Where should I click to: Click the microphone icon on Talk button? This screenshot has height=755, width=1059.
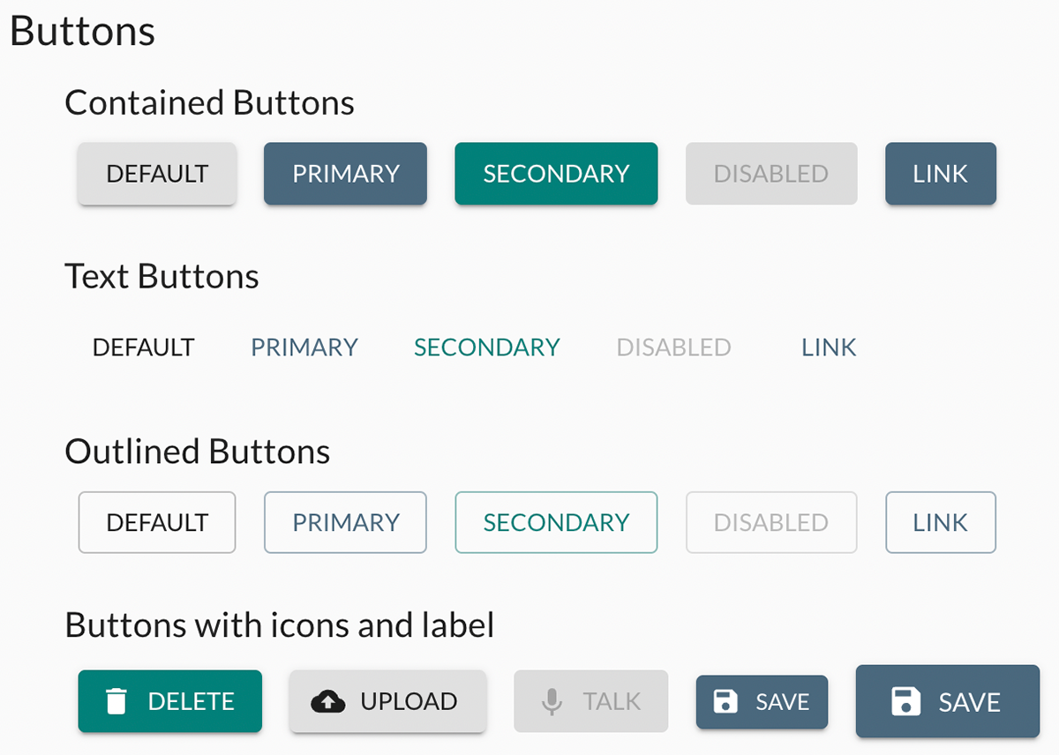pyautogui.click(x=552, y=702)
